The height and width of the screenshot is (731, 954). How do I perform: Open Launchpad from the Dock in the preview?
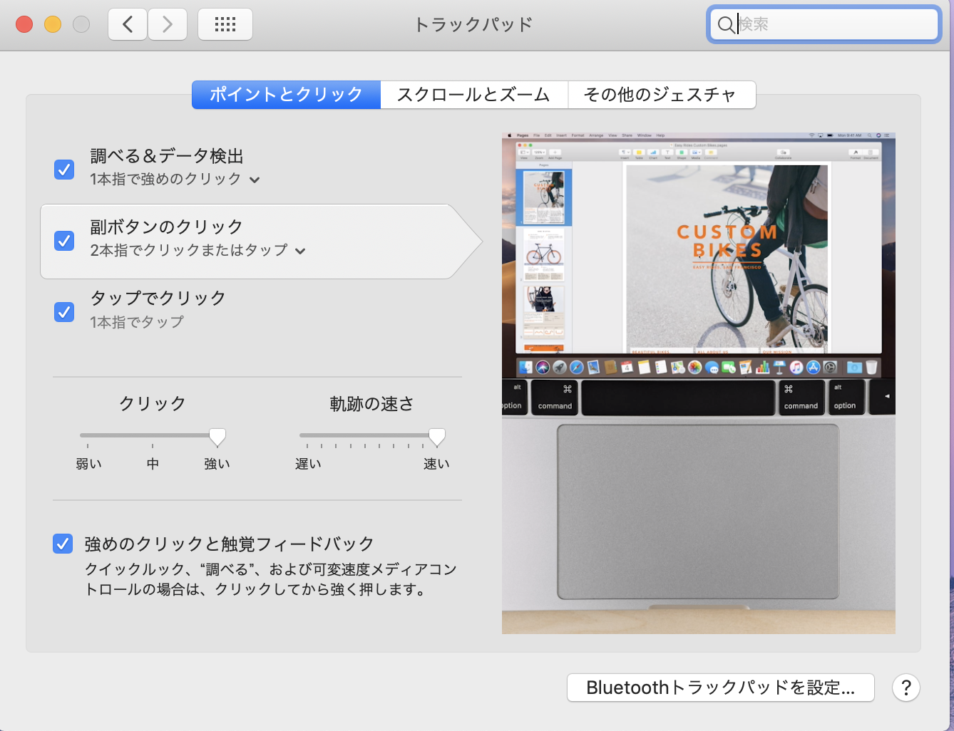click(x=559, y=368)
